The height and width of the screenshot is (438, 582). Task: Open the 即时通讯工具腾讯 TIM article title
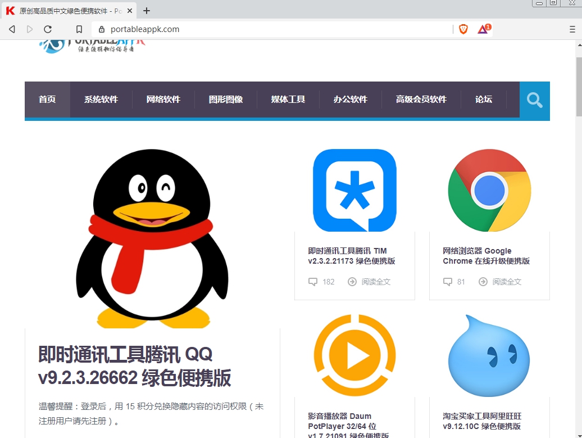tap(352, 256)
